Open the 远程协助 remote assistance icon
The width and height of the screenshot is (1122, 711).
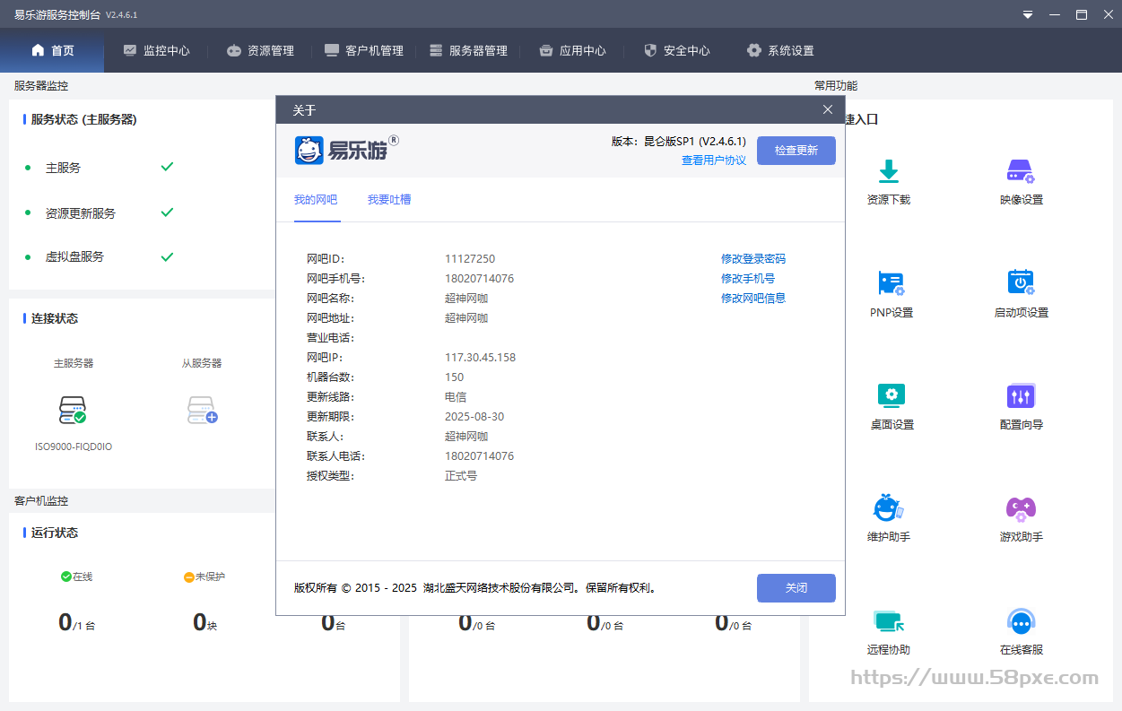coord(889,621)
